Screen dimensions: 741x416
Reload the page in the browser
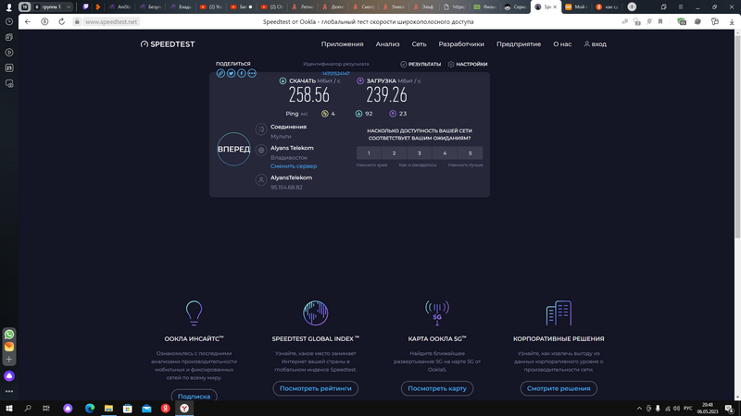click(61, 21)
